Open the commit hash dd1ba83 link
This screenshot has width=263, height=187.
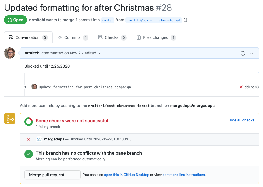point(252,87)
